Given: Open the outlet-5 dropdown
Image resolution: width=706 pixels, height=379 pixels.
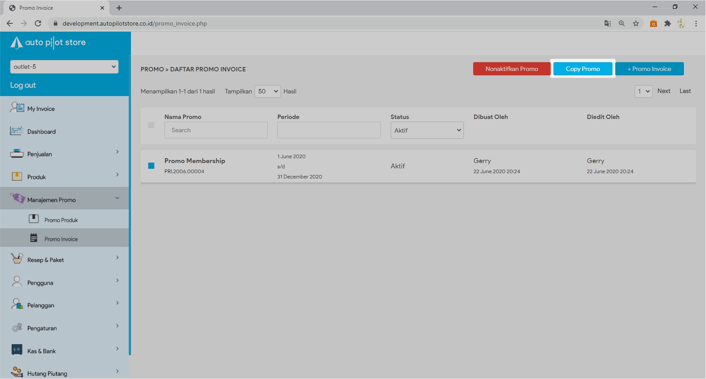Looking at the screenshot, I should (x=64, y=67).
